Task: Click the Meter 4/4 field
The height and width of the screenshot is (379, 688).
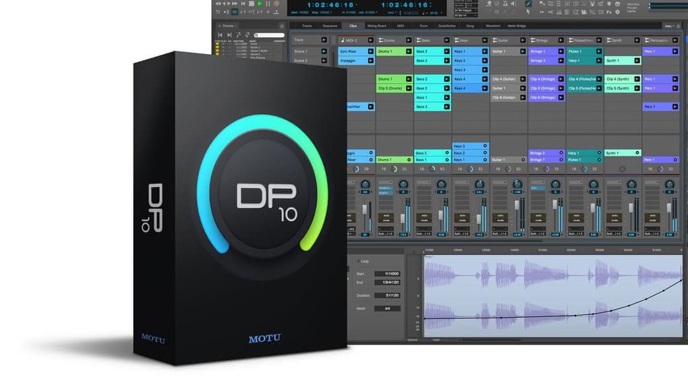Action: point(387,308)
